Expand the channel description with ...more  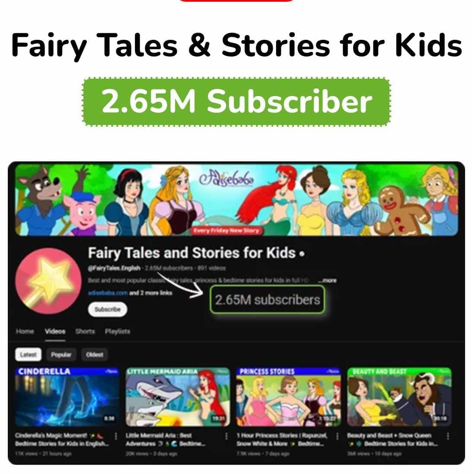click(x=327, y=280)
